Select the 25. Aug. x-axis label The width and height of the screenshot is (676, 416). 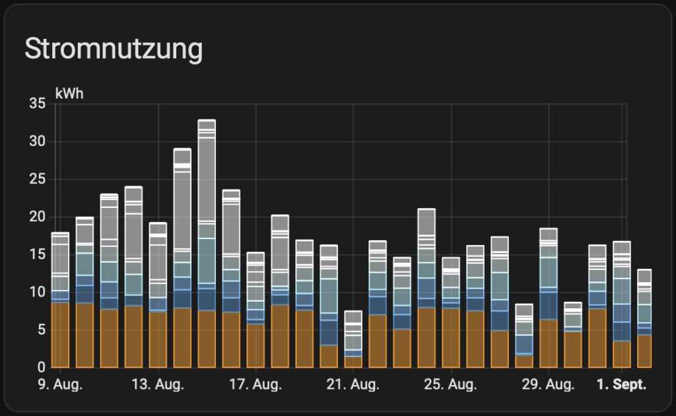point(451,385)
